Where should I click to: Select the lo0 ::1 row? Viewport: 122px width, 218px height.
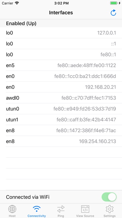coord(61,44)
